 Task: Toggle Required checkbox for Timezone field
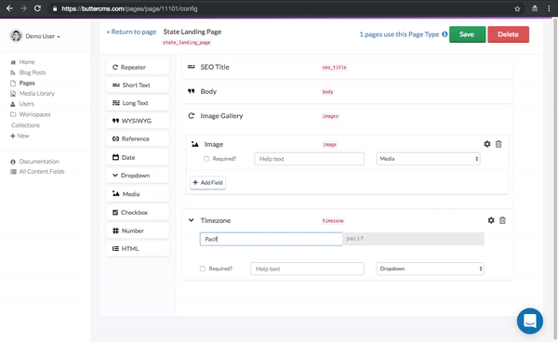point(203,269)
